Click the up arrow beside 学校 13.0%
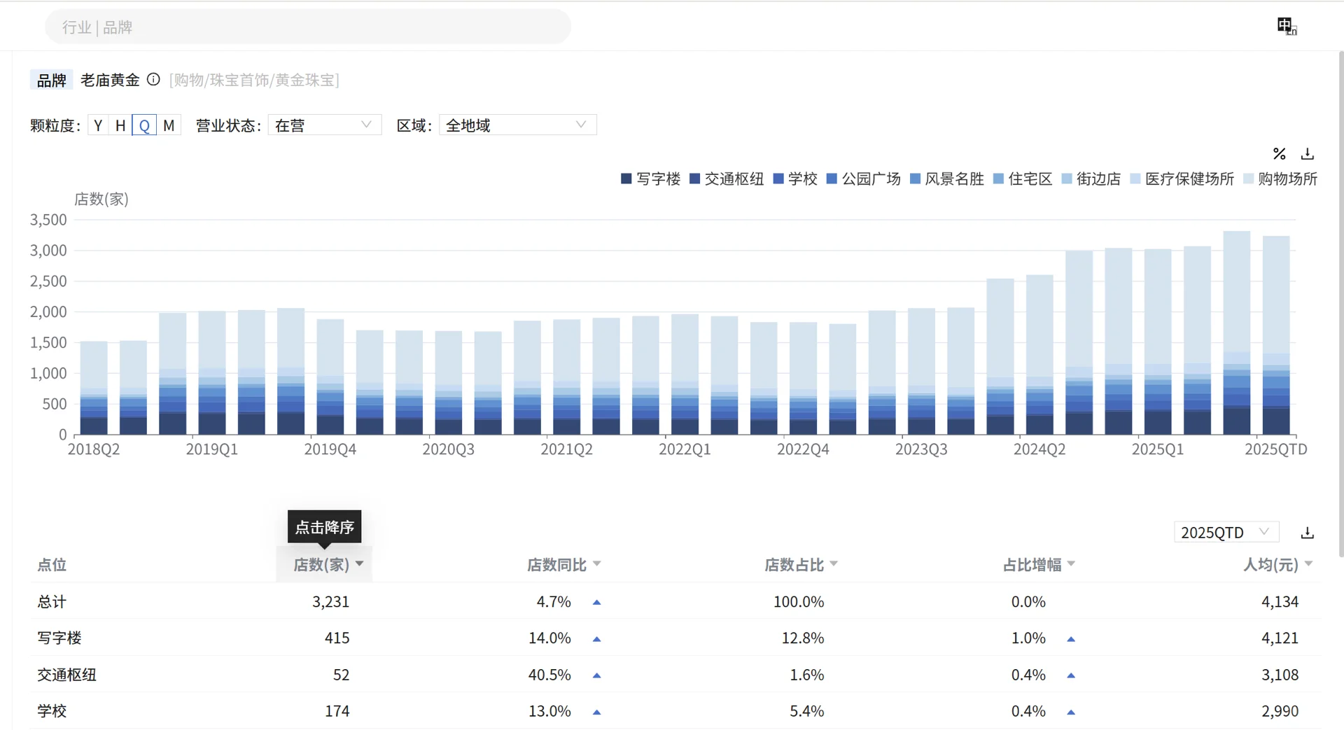 pos(596,712)
